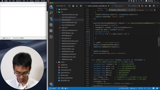Open .travis.yml file

[64, 67]
